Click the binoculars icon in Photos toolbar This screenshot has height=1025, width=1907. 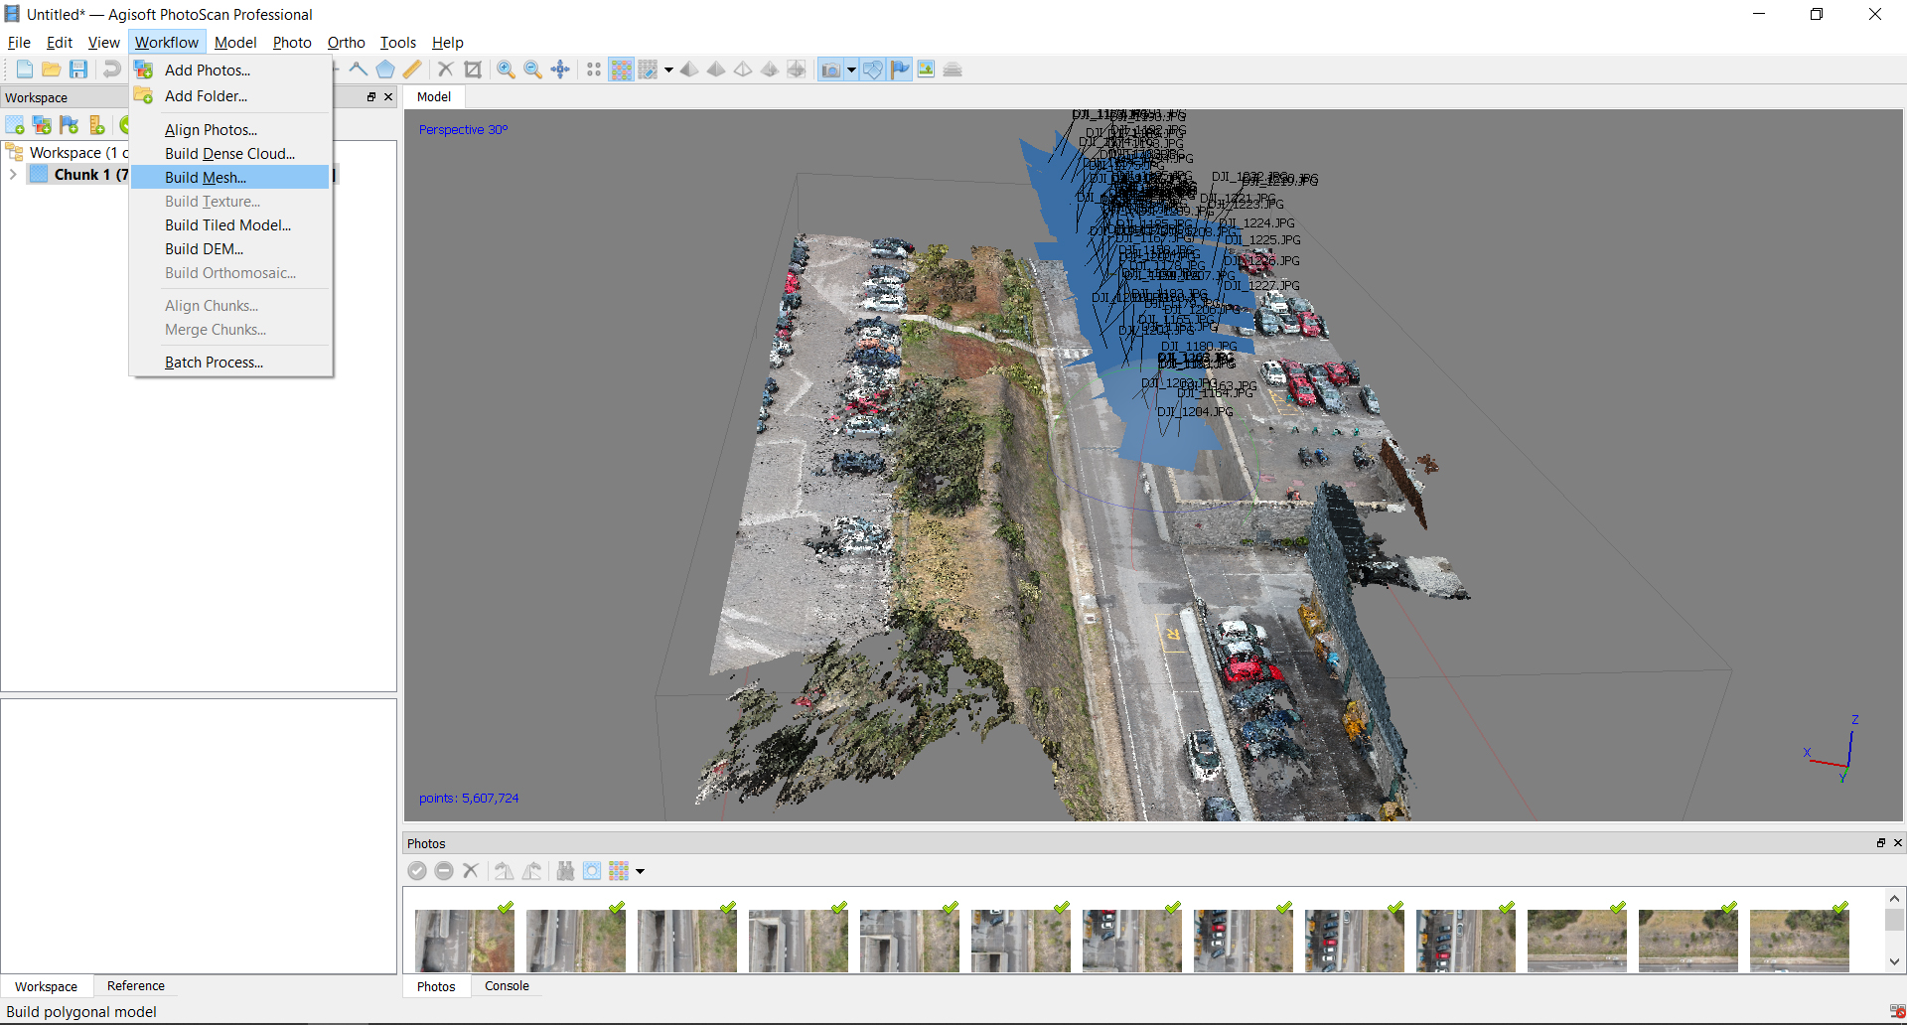click(565, 871)
